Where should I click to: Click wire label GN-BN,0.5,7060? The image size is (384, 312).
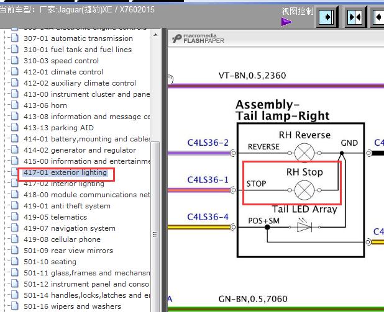coord(253,299)
